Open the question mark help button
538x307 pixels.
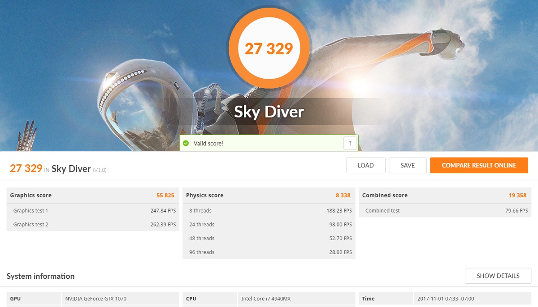pyautogui.click(x=350, y=143)
